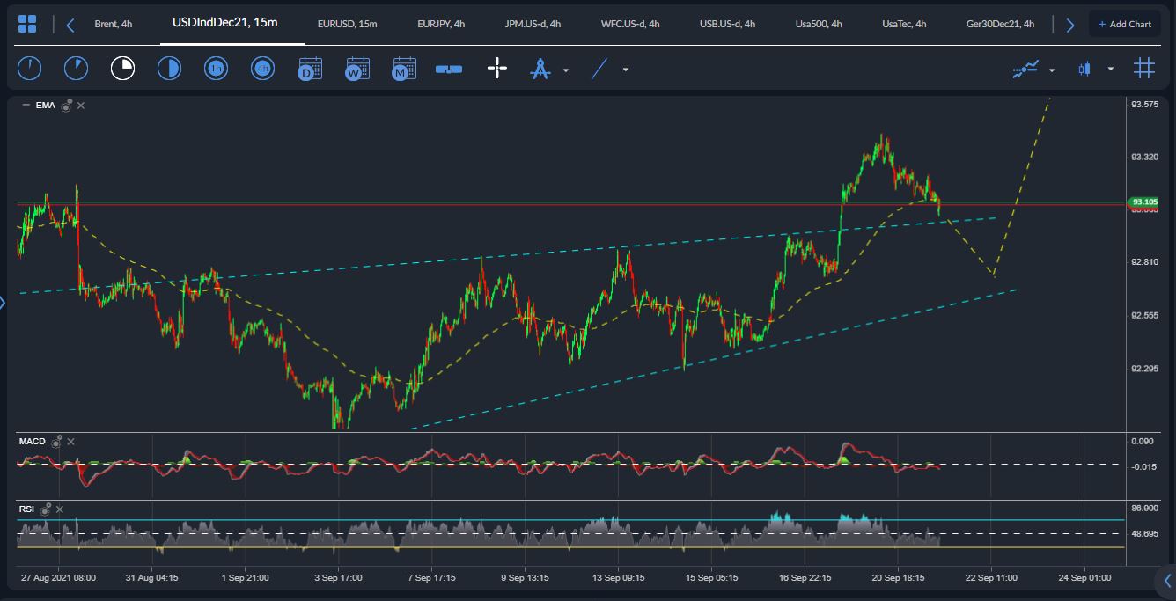Screen dimensions: 1176x601
Task: Click the MACD -0.015 axis value
Action: 1144,466
